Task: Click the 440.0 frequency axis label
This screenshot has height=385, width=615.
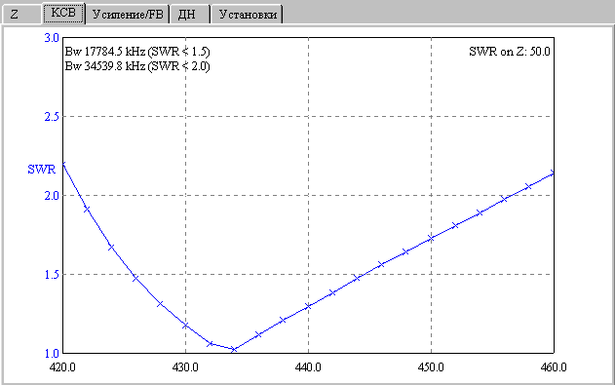Action: [x=308, y=367]
